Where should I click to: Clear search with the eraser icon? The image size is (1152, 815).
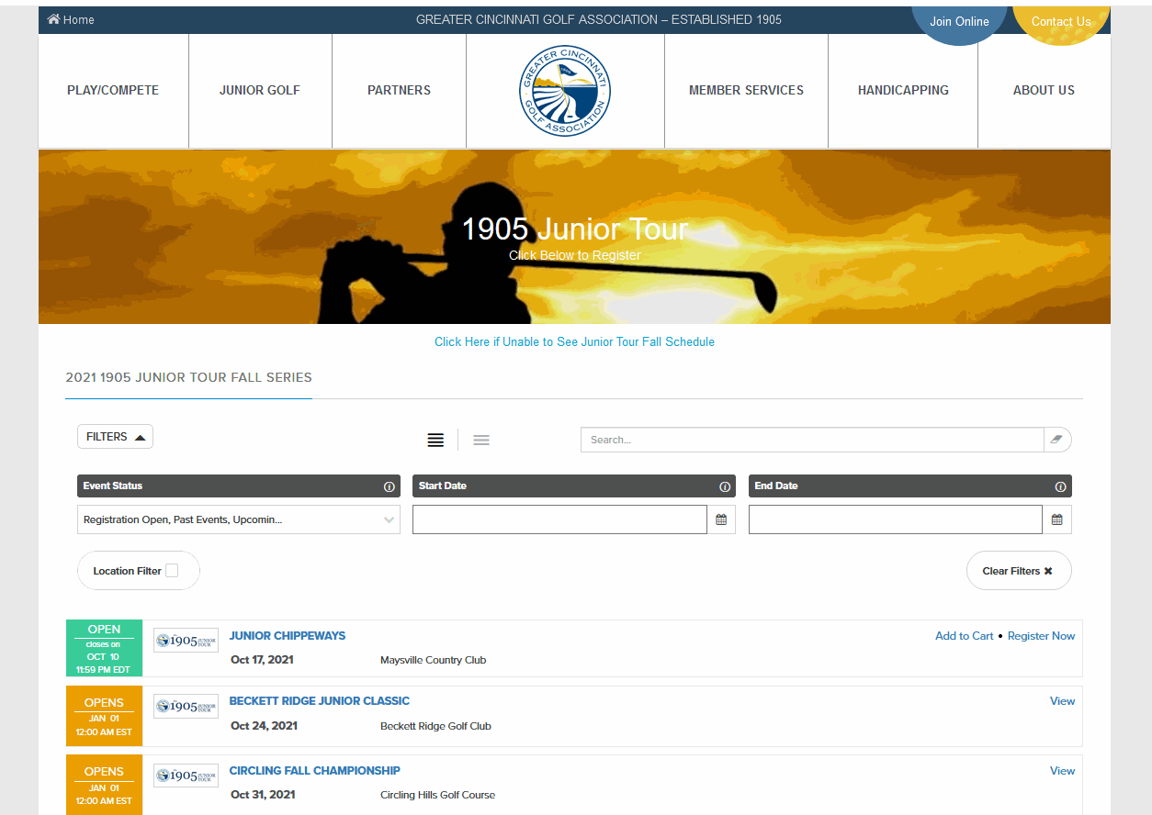1056,440
